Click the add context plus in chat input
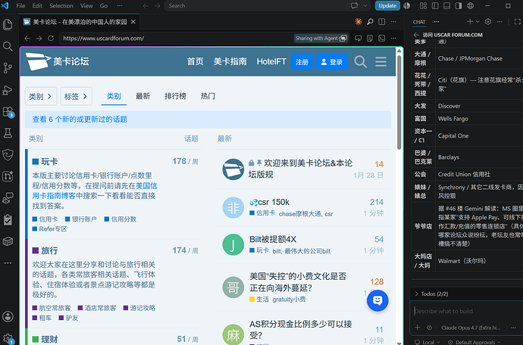 (x=418, y=328)
